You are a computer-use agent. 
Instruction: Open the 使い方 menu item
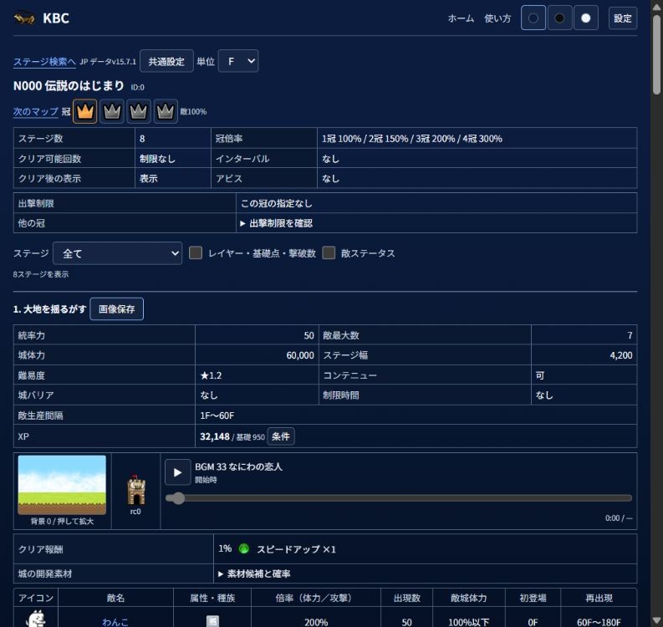(x=497, y=18)
